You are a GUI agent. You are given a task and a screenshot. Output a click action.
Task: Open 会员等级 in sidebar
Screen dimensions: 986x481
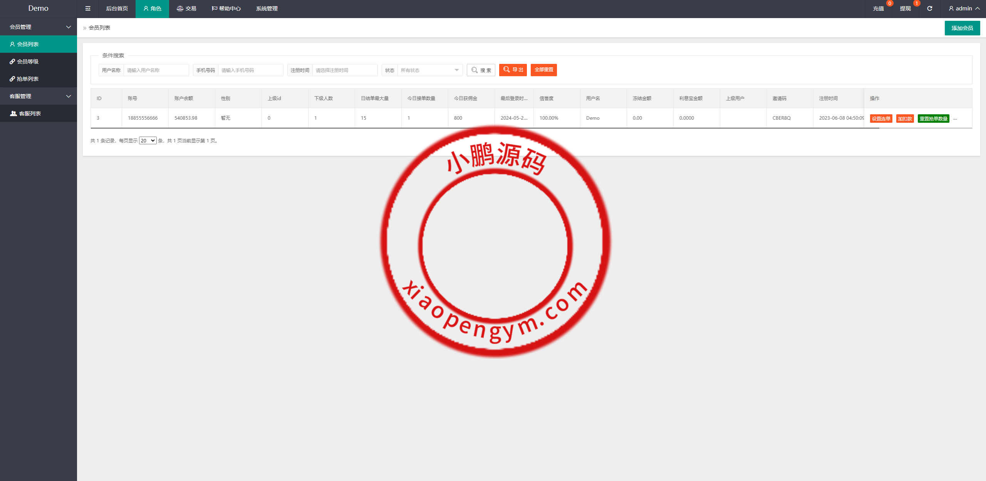coord(28,62)
